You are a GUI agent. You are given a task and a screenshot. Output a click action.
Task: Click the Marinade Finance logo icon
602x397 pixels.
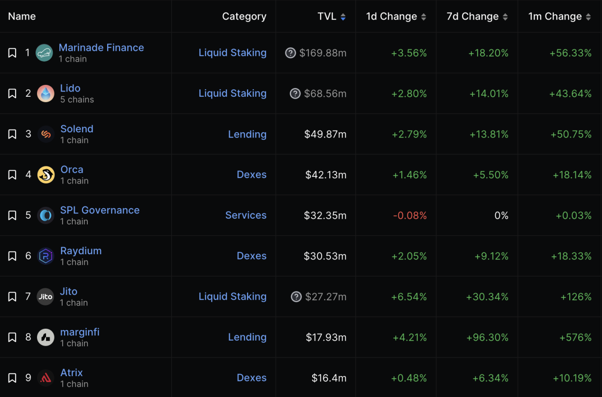pyautogui.click(x=45, y=53)
